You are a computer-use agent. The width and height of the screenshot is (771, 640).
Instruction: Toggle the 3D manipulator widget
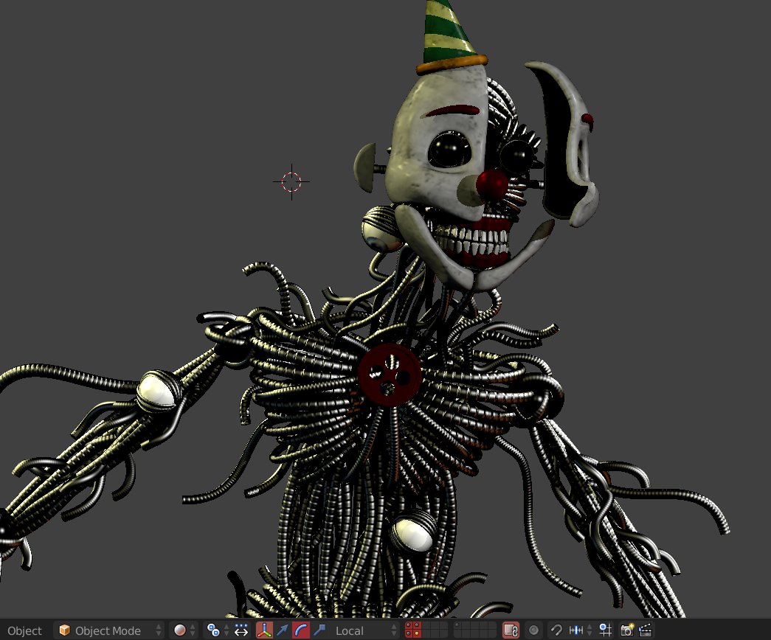[x=265, y=630]
